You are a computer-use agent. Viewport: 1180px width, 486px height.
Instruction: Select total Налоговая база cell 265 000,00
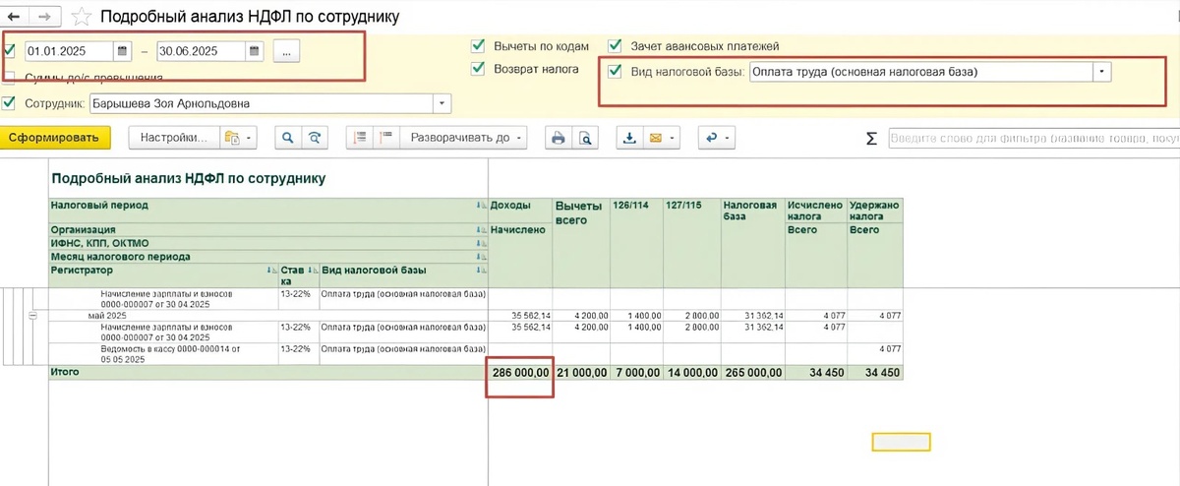(x=753, y=373)
